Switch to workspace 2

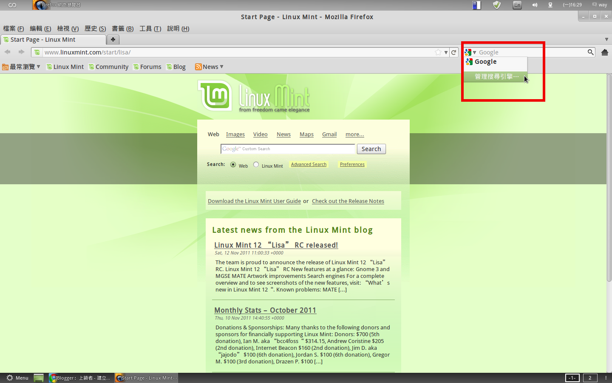[x=590, y=378]
